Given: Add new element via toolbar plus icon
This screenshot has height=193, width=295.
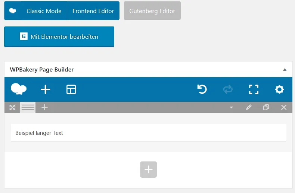Looking at the screenshot, I should tap(45, 89).
